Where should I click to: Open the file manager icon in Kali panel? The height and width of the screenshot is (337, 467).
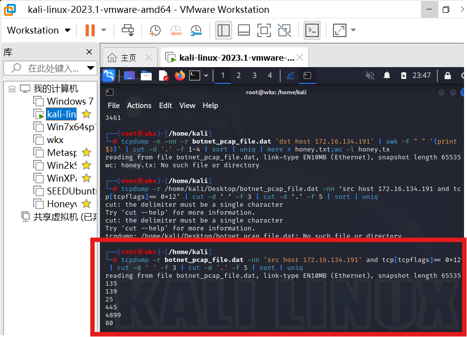146,76
